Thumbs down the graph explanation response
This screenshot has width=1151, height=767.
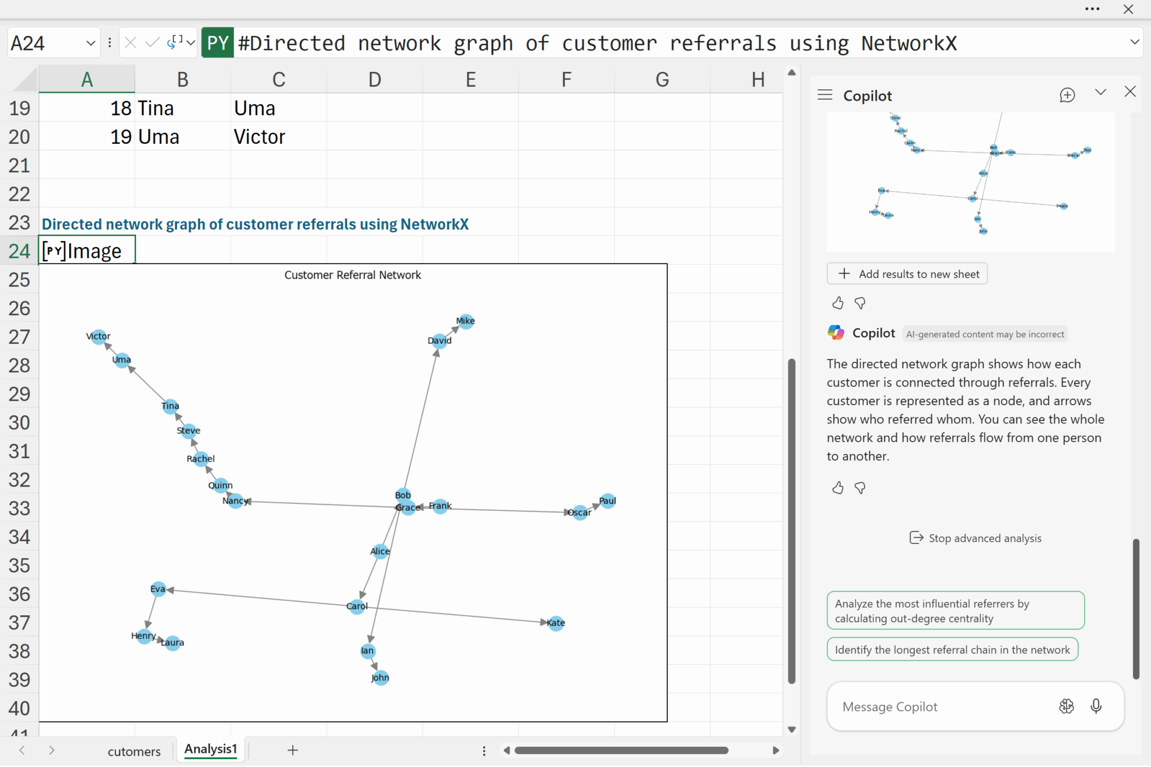pos(860,488)
